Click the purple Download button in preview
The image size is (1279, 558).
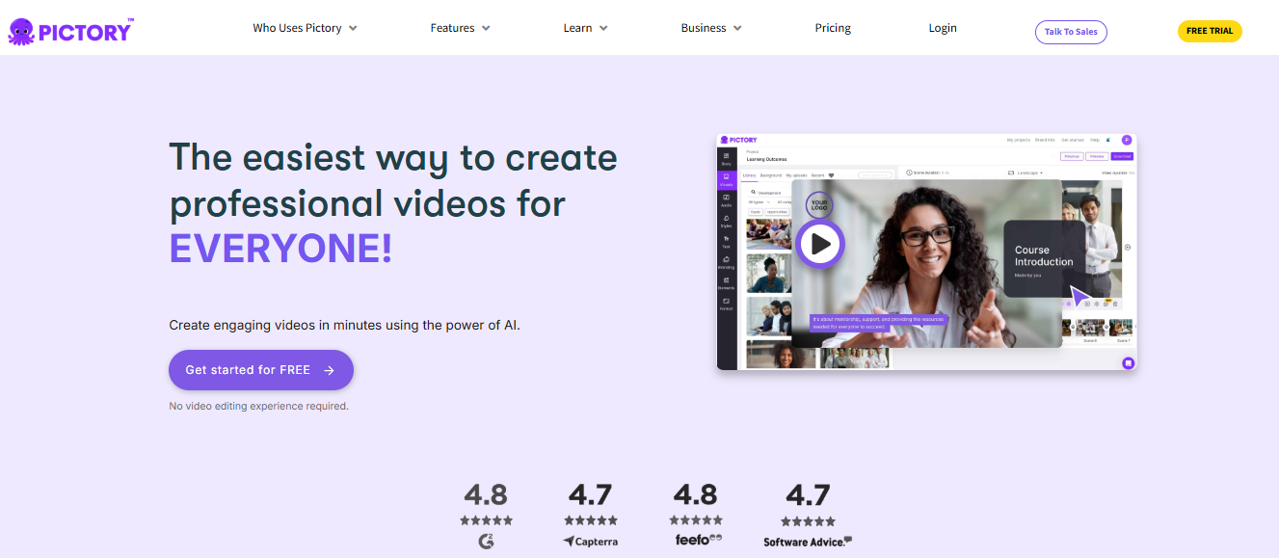tap(1122, 156)
